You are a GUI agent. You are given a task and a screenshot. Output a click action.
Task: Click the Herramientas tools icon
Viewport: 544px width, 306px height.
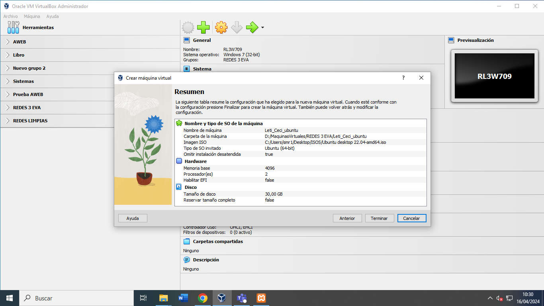(x=13, y=27)
